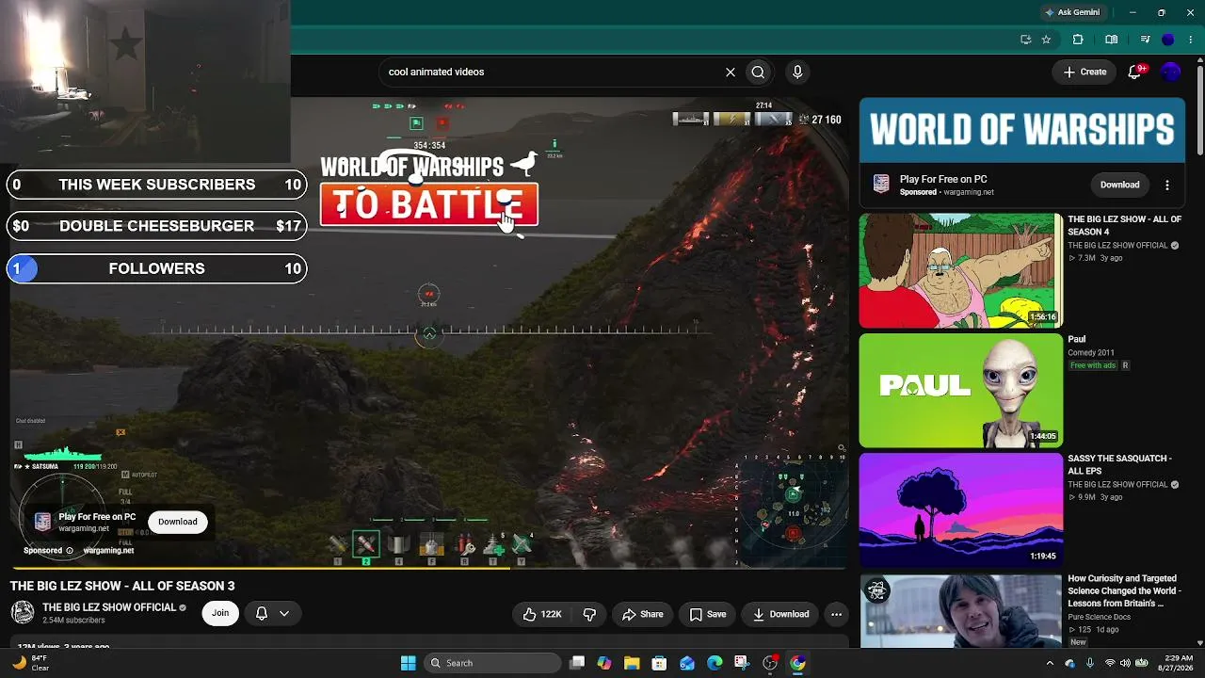Join THE BIG LEZ SHOW OFFICIAL channel
This screenshot has width=1205, height=678.
point(220,613)
